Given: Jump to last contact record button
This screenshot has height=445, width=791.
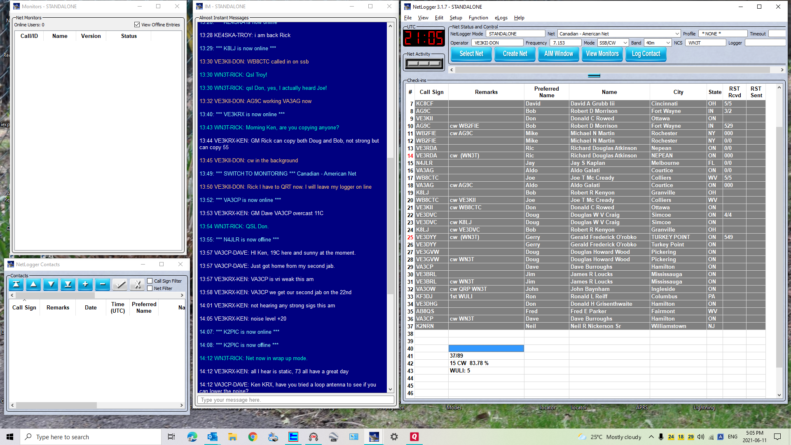Looking at the screenshot, I should tap(68, 284).
